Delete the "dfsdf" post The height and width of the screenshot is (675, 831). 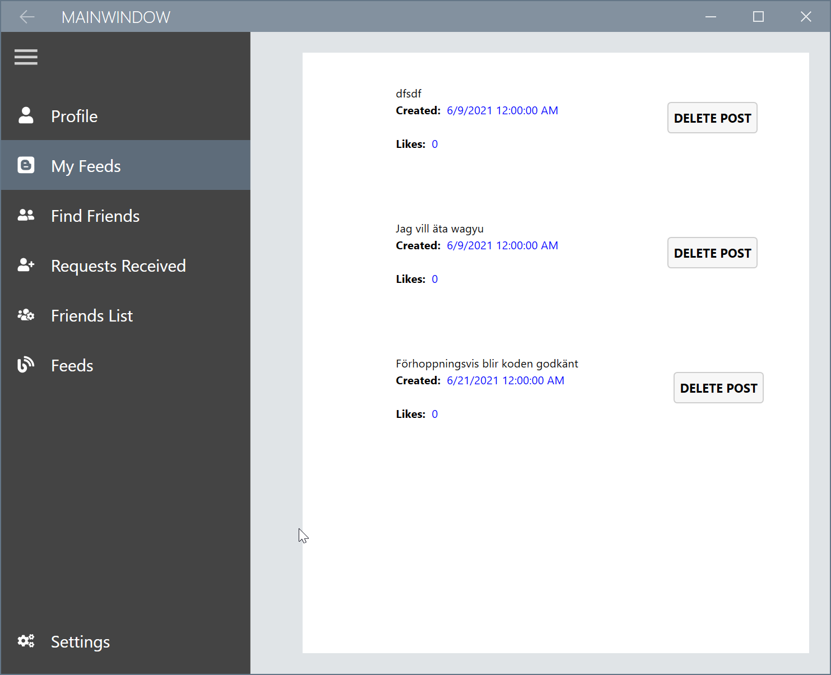712,118
